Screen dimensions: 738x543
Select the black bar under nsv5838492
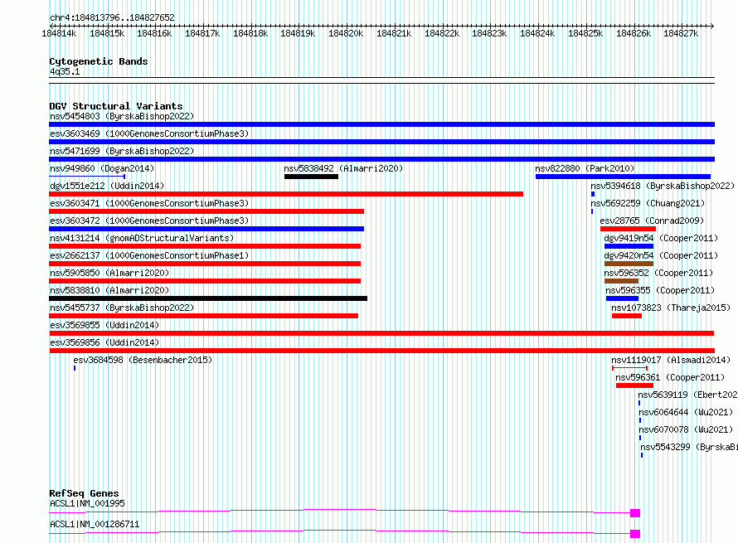(x=311, y=177)
